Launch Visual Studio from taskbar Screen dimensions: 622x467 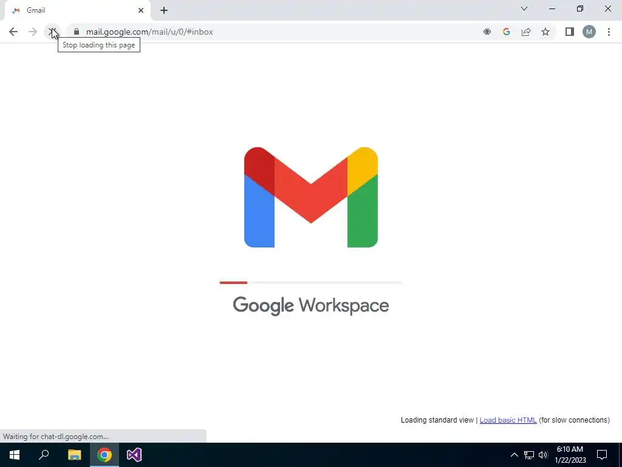(134, 455)
